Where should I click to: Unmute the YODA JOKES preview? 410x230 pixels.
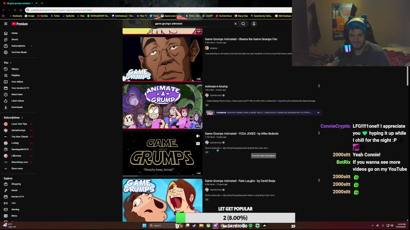tap(198, 136)
